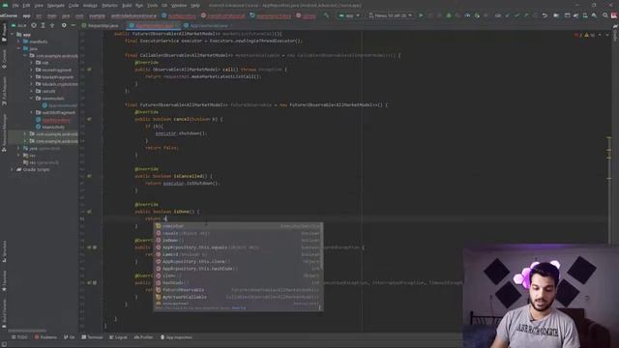Click the Collapse All icon in Project panel
619x348 pixels.
click(51, 26)
